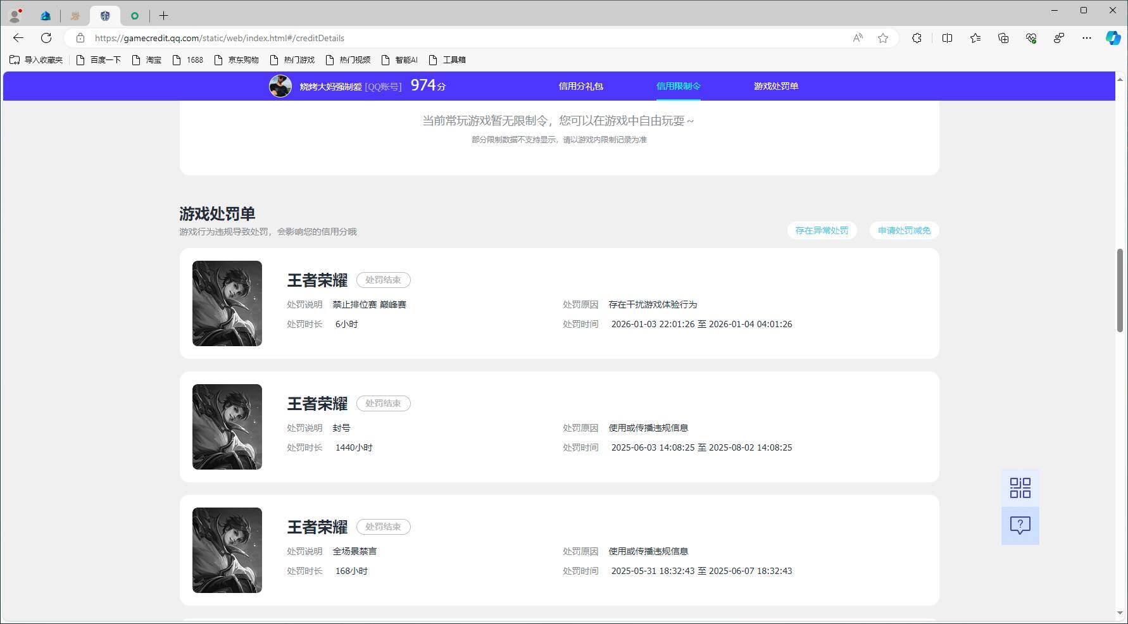Click the 申请处罚减免 button

click(x=904, y=230)
